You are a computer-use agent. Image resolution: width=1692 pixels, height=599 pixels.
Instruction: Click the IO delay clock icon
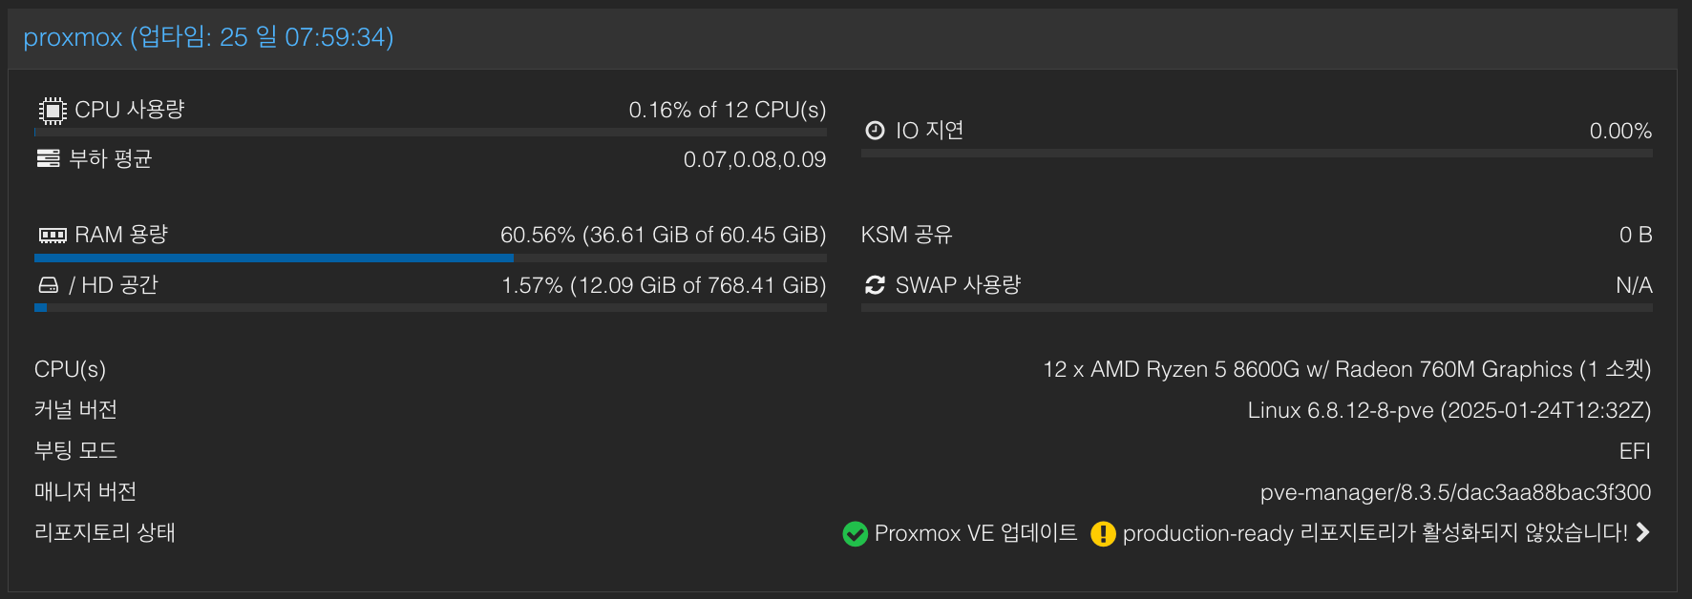point(875,131)
